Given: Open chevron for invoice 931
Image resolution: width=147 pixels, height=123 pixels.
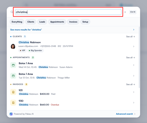Looking at the screenshot, I should click(134, 92).
